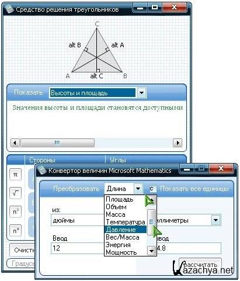Choose 'Давление' from the list
240x281 pixels.
126,230
